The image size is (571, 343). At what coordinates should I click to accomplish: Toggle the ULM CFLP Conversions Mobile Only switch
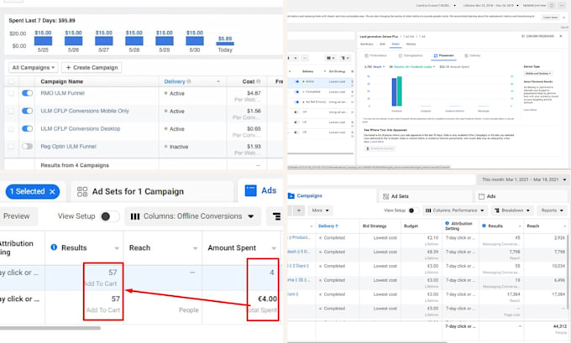[28, 111]
